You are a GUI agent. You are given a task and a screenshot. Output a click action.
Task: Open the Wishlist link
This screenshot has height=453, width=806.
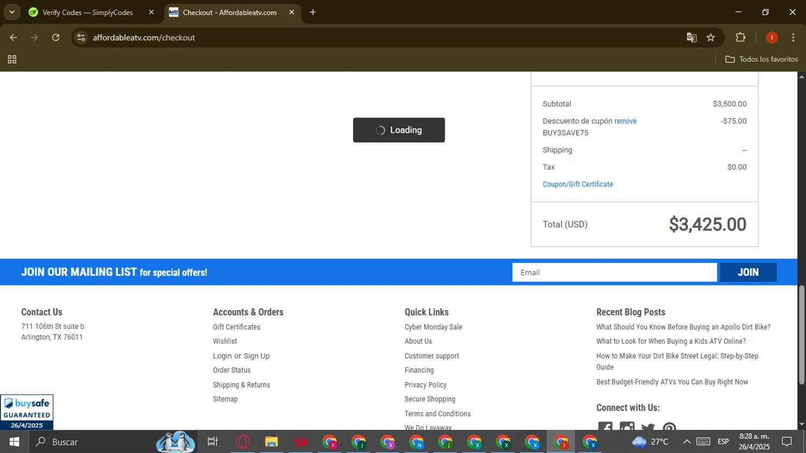pyautogui.click(x=225, y=341)
